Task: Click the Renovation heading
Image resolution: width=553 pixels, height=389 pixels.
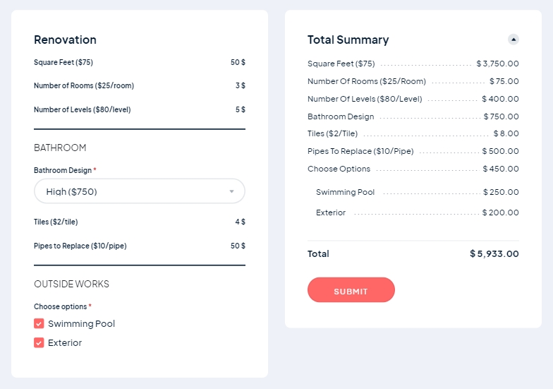Action: tap(65, 40)
